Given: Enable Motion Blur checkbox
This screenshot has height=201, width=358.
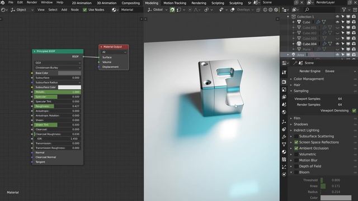Looking at the screenshot, I should coord(296,160).
